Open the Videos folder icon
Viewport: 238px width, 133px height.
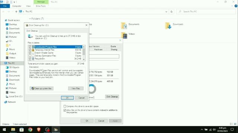124,35
